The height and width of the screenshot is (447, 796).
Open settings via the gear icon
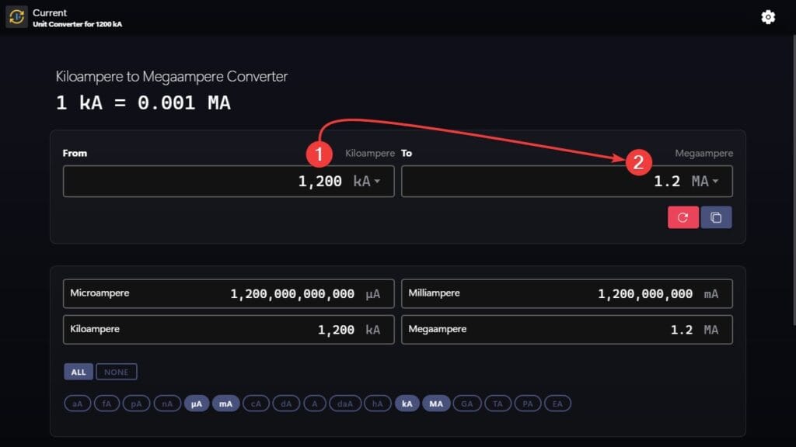(x=768, y=17)
